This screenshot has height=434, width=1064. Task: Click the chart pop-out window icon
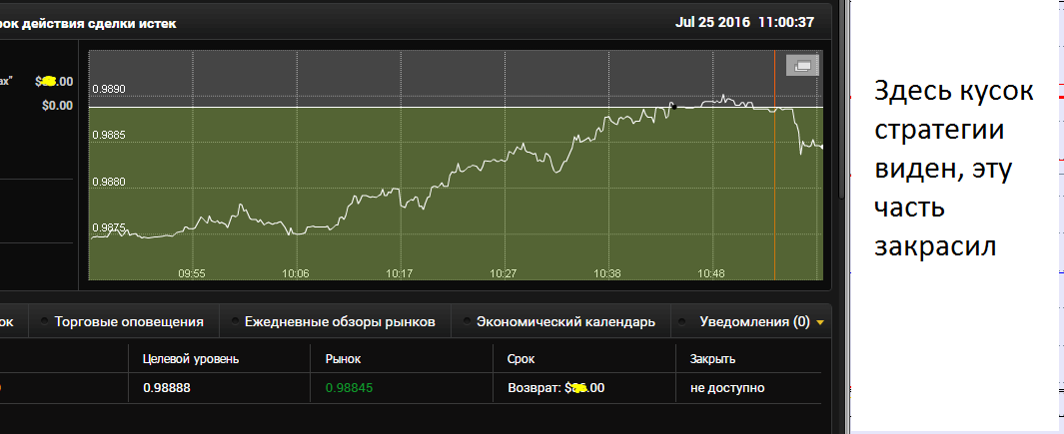[802, 66]
